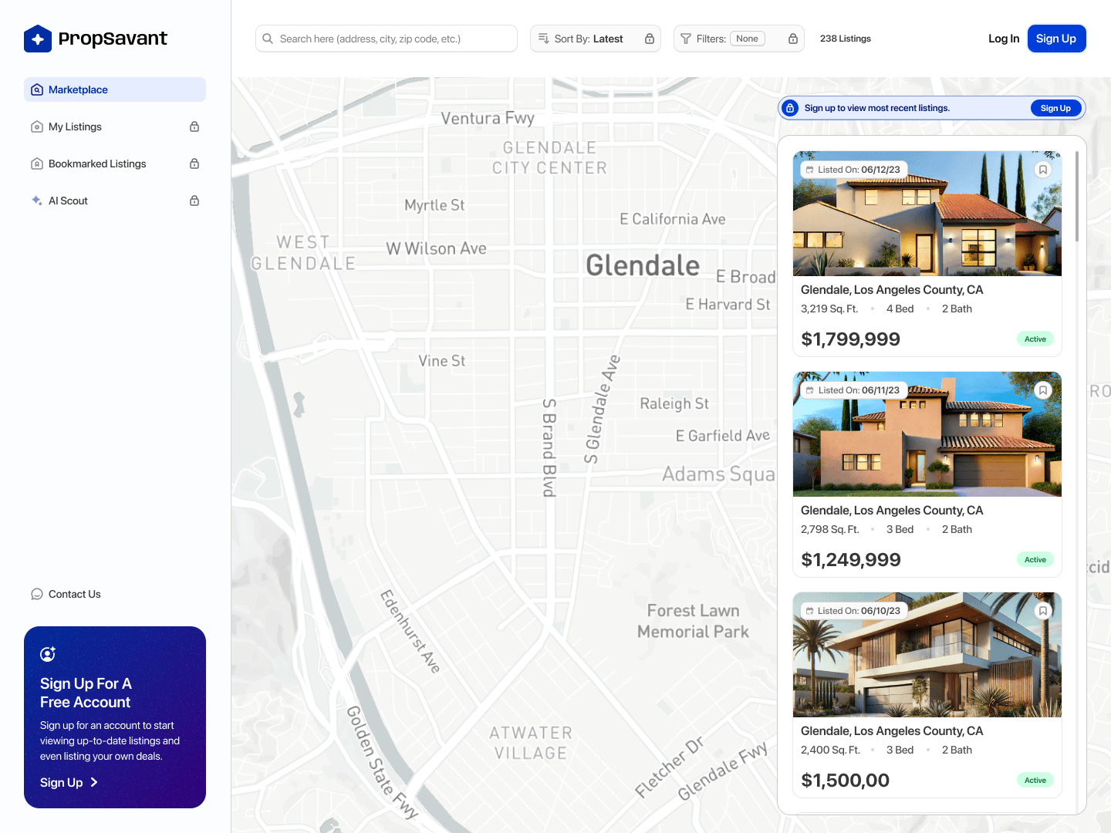1111x833 pixels.
Task: Open My Listings in sidebar
Action: 115,126
